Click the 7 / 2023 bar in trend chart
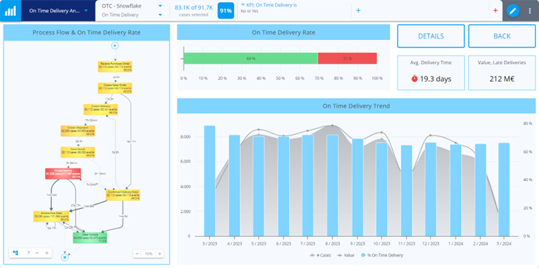The width and height of the screenshot is (539, 268). click(x=308, y=186)
